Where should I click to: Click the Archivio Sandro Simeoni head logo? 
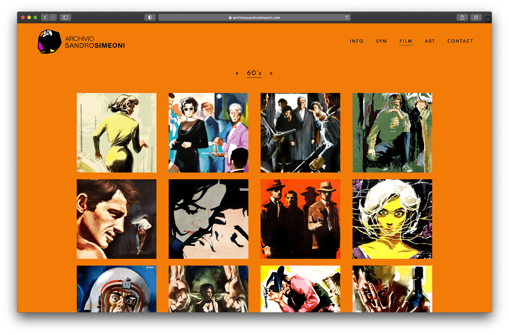pos(49,42)
